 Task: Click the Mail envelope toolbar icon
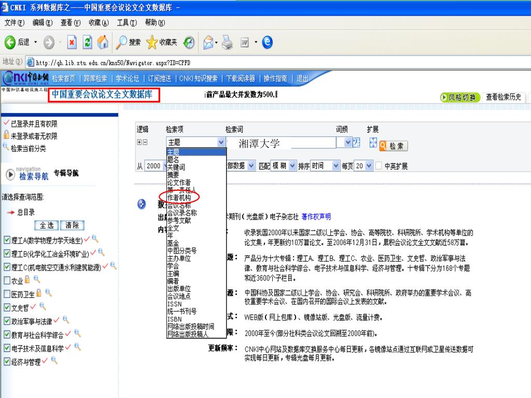click(208, 42)
